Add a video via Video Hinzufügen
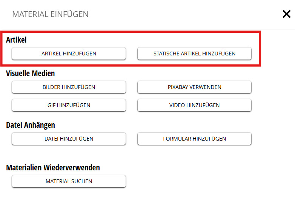 (194, 105)
